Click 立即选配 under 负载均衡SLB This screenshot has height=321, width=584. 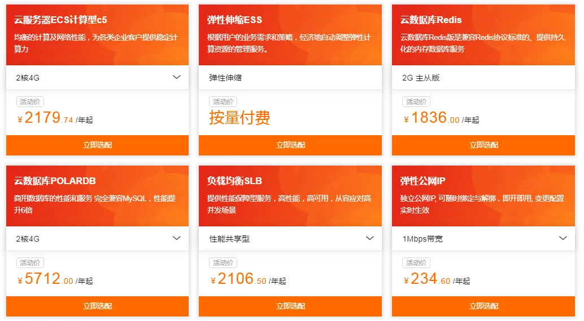point(290,306)
